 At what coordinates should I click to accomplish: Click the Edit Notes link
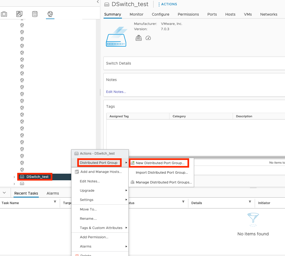116,92
